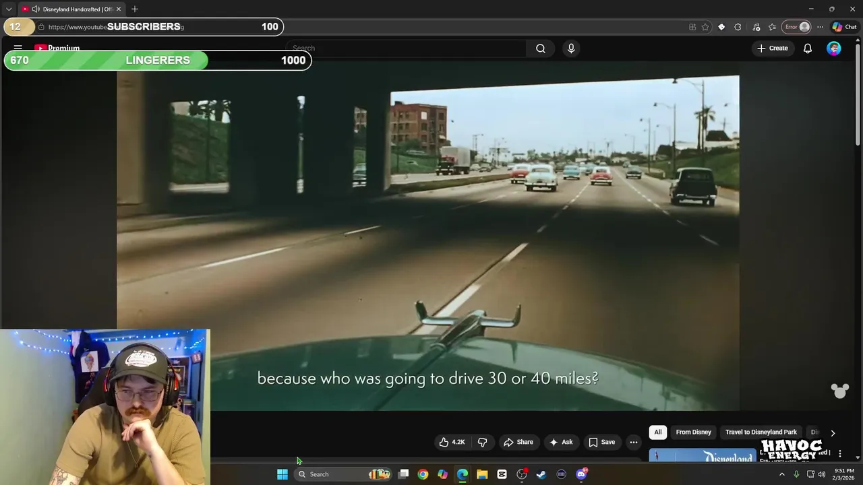Save the video to a playlist
Viewport: 863px width, 485px height.
click(x=601, y=442)
